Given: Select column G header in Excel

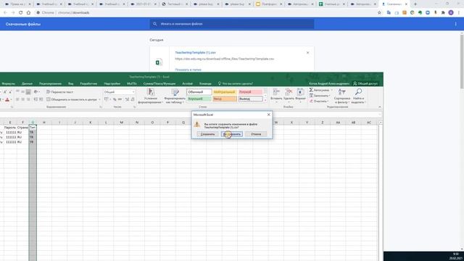Looking at the screenshot, I should 33,123.
